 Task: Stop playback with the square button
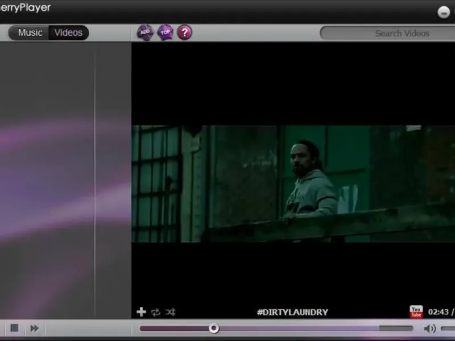point(14,328)
